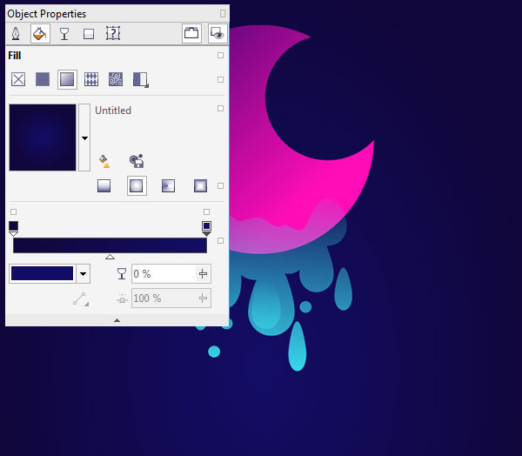This screenshot has height=456, width=522.
Task: Choose the Bitmap pattern fill swirl icon
Action: [x=116, y=79]
